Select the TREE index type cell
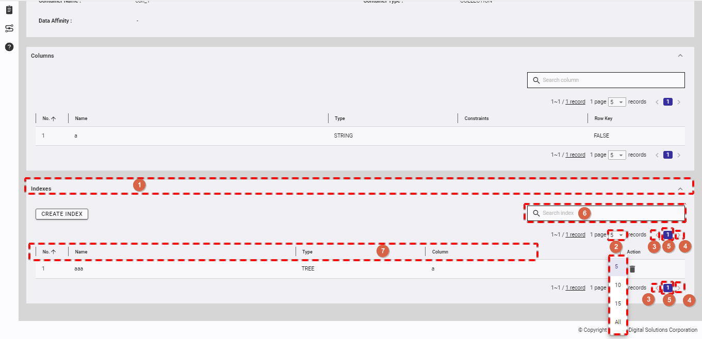Viewport: 702px width, 339px height. click(308, 269)
